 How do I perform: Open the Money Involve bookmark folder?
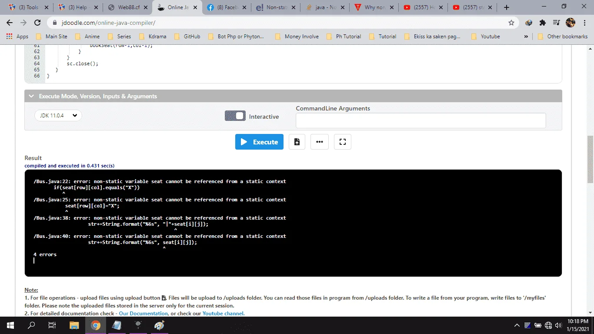point(297,37)
